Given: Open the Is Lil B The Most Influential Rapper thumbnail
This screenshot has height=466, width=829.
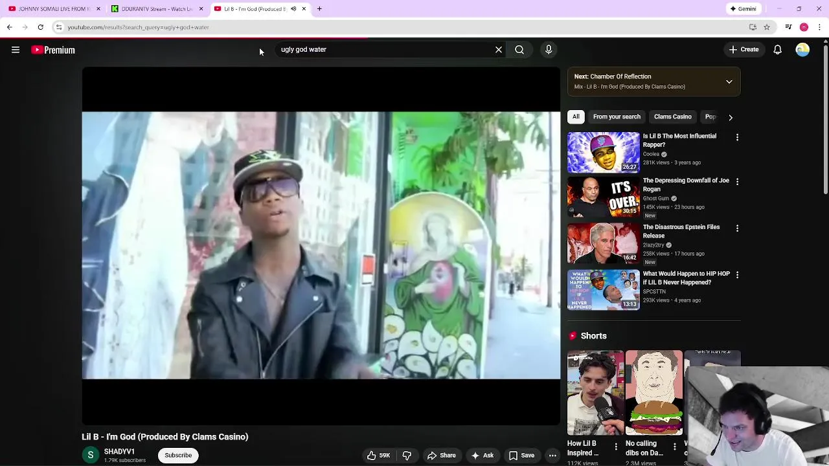Looking at the screenshot, I should click(604, 153).
